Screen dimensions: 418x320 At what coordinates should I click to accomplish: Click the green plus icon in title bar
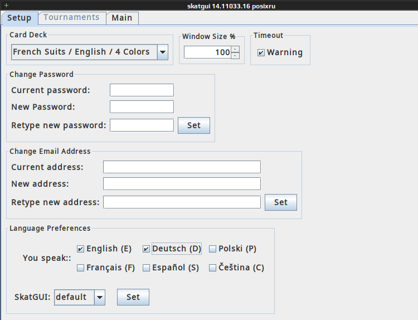click(6, 5)
